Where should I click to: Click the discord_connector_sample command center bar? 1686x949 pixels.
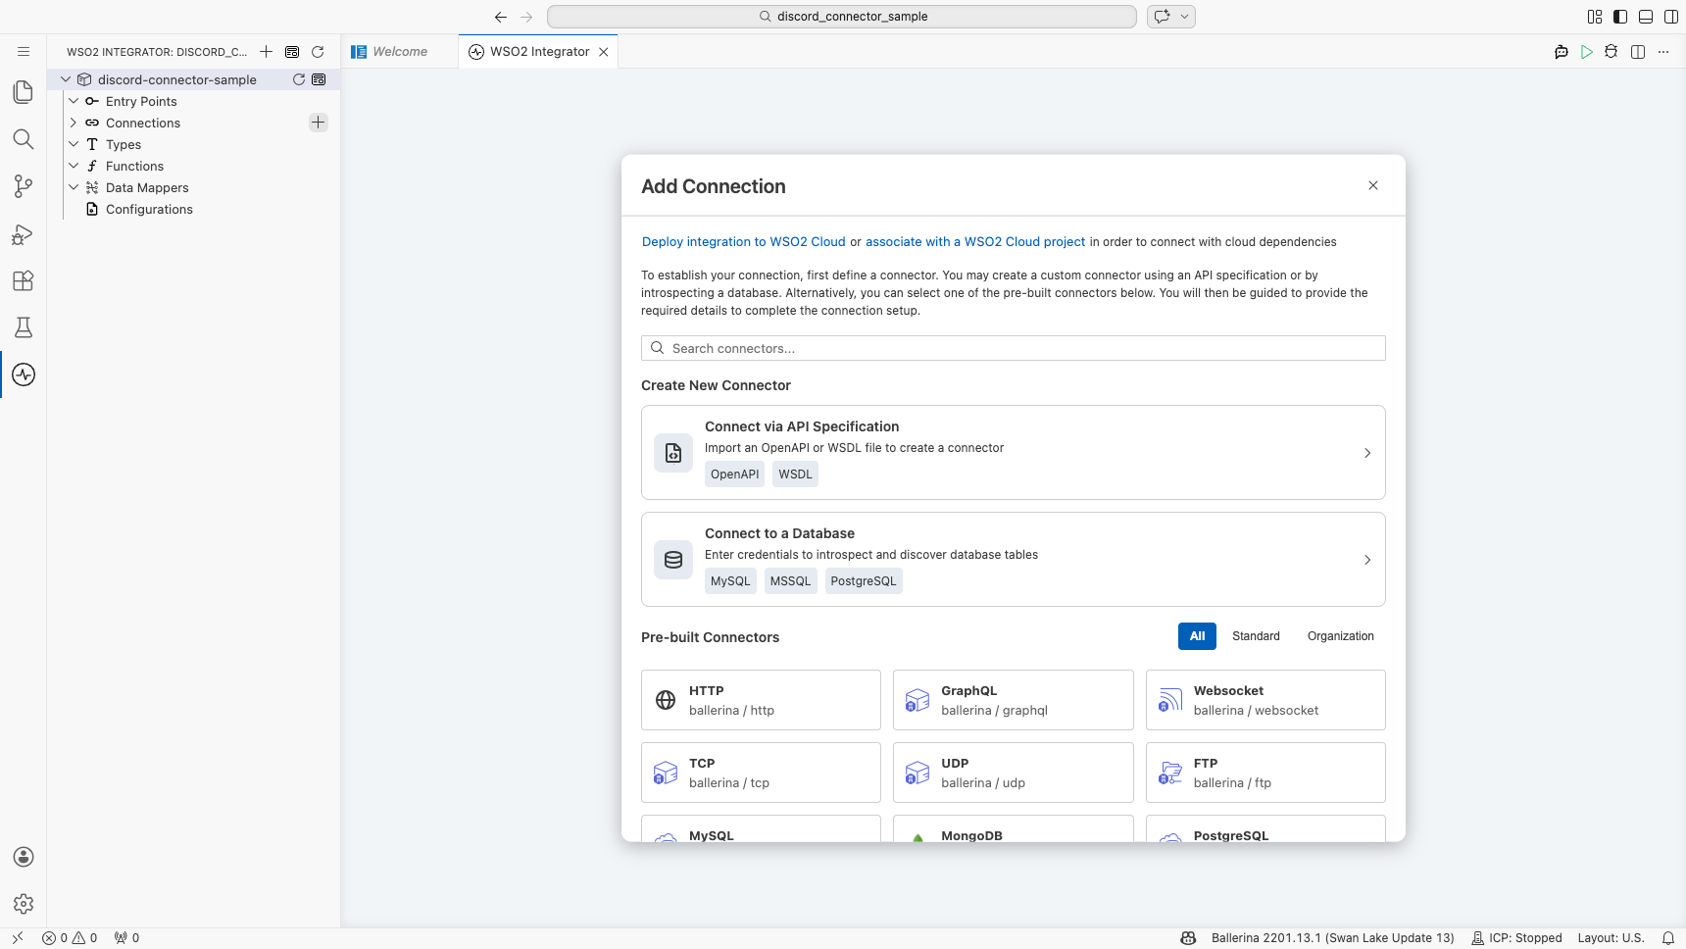pyautogui.click(x=842, y=17)
